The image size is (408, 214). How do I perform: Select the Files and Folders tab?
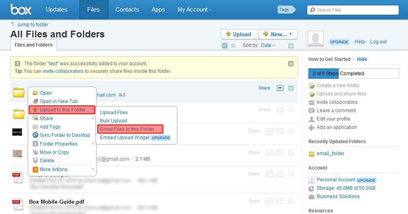point(33,45)
